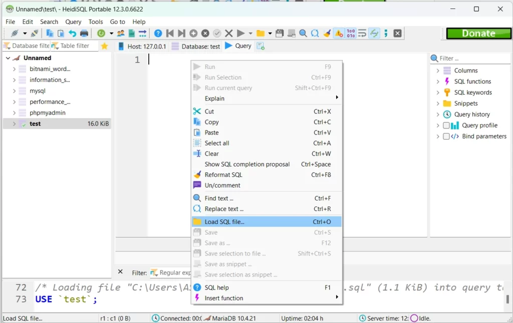Open the Tools menu
This screenshot has width=513, height=323.
(96, 21)
